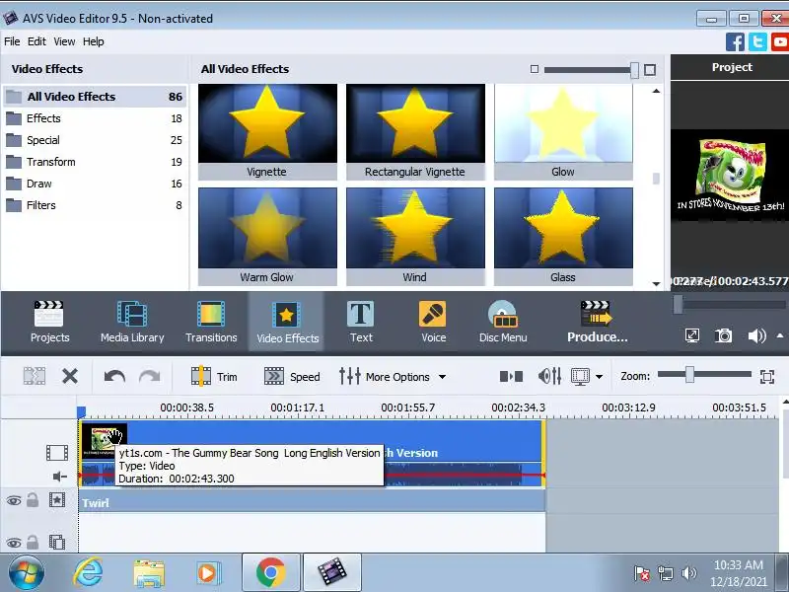The image size is (789, 592).
Task: Select the Glass effect thumbnail
Action: [x=563, y=237]
